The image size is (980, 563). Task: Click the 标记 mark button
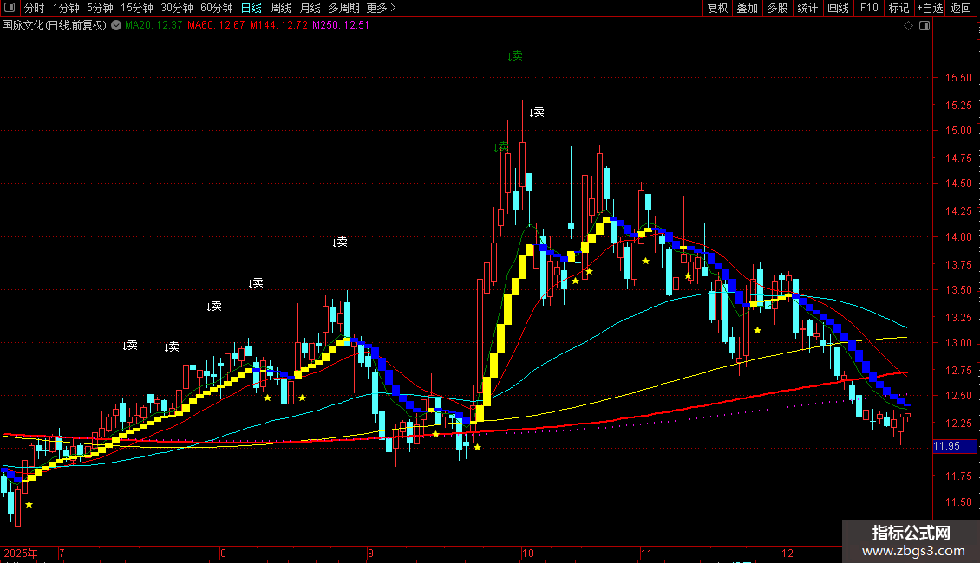click(898, 8)
